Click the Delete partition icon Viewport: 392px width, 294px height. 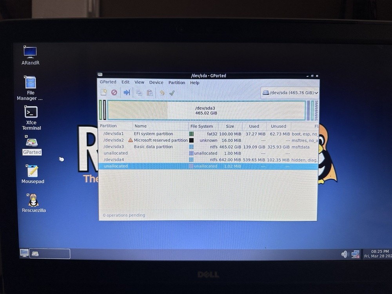(x=114, y=93)
